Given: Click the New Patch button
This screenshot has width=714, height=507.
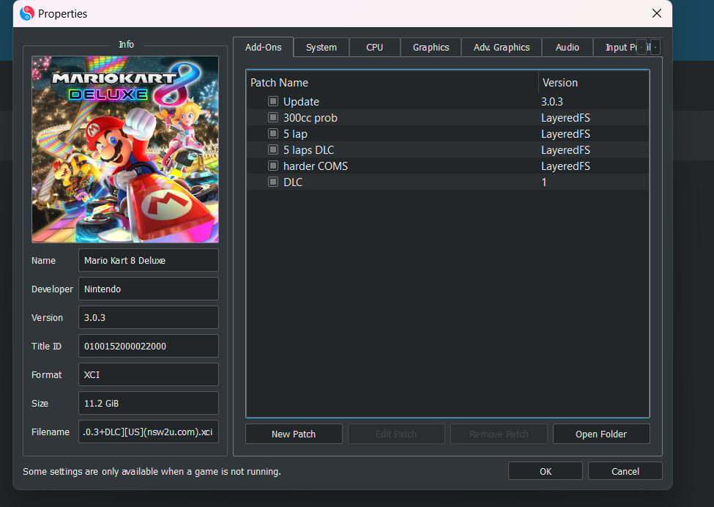Looking at the screenshot, I should pos(294,434).
